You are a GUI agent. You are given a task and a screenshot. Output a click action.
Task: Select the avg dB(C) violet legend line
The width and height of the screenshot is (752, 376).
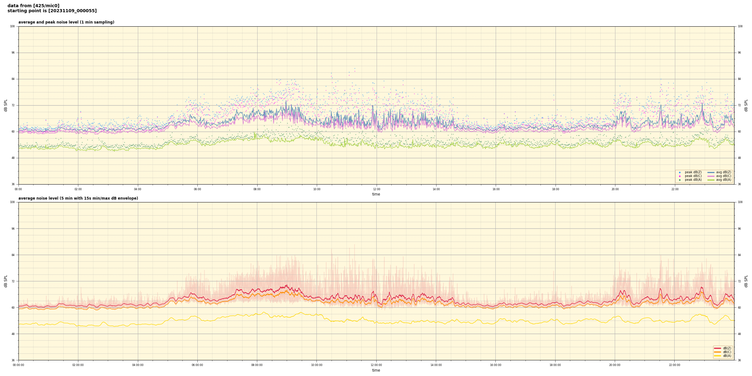click(711, 176)
